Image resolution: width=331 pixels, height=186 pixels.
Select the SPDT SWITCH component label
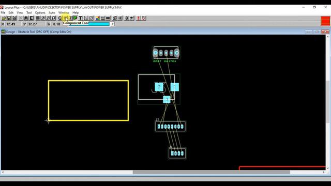[x=164, y=61]
